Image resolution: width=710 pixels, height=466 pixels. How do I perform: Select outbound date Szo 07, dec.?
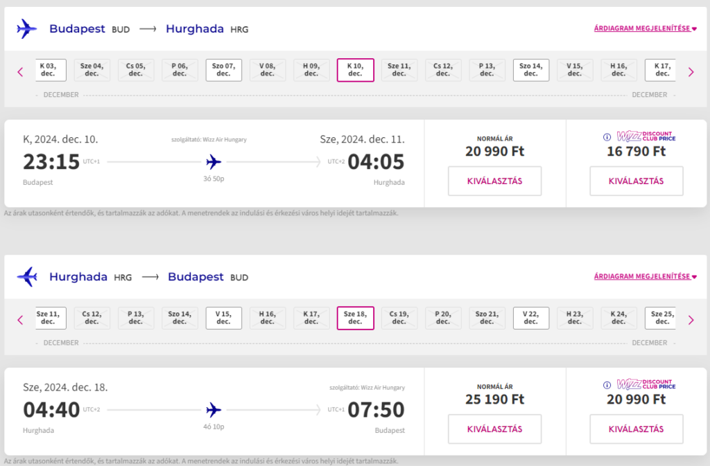(x=224, y=70)
